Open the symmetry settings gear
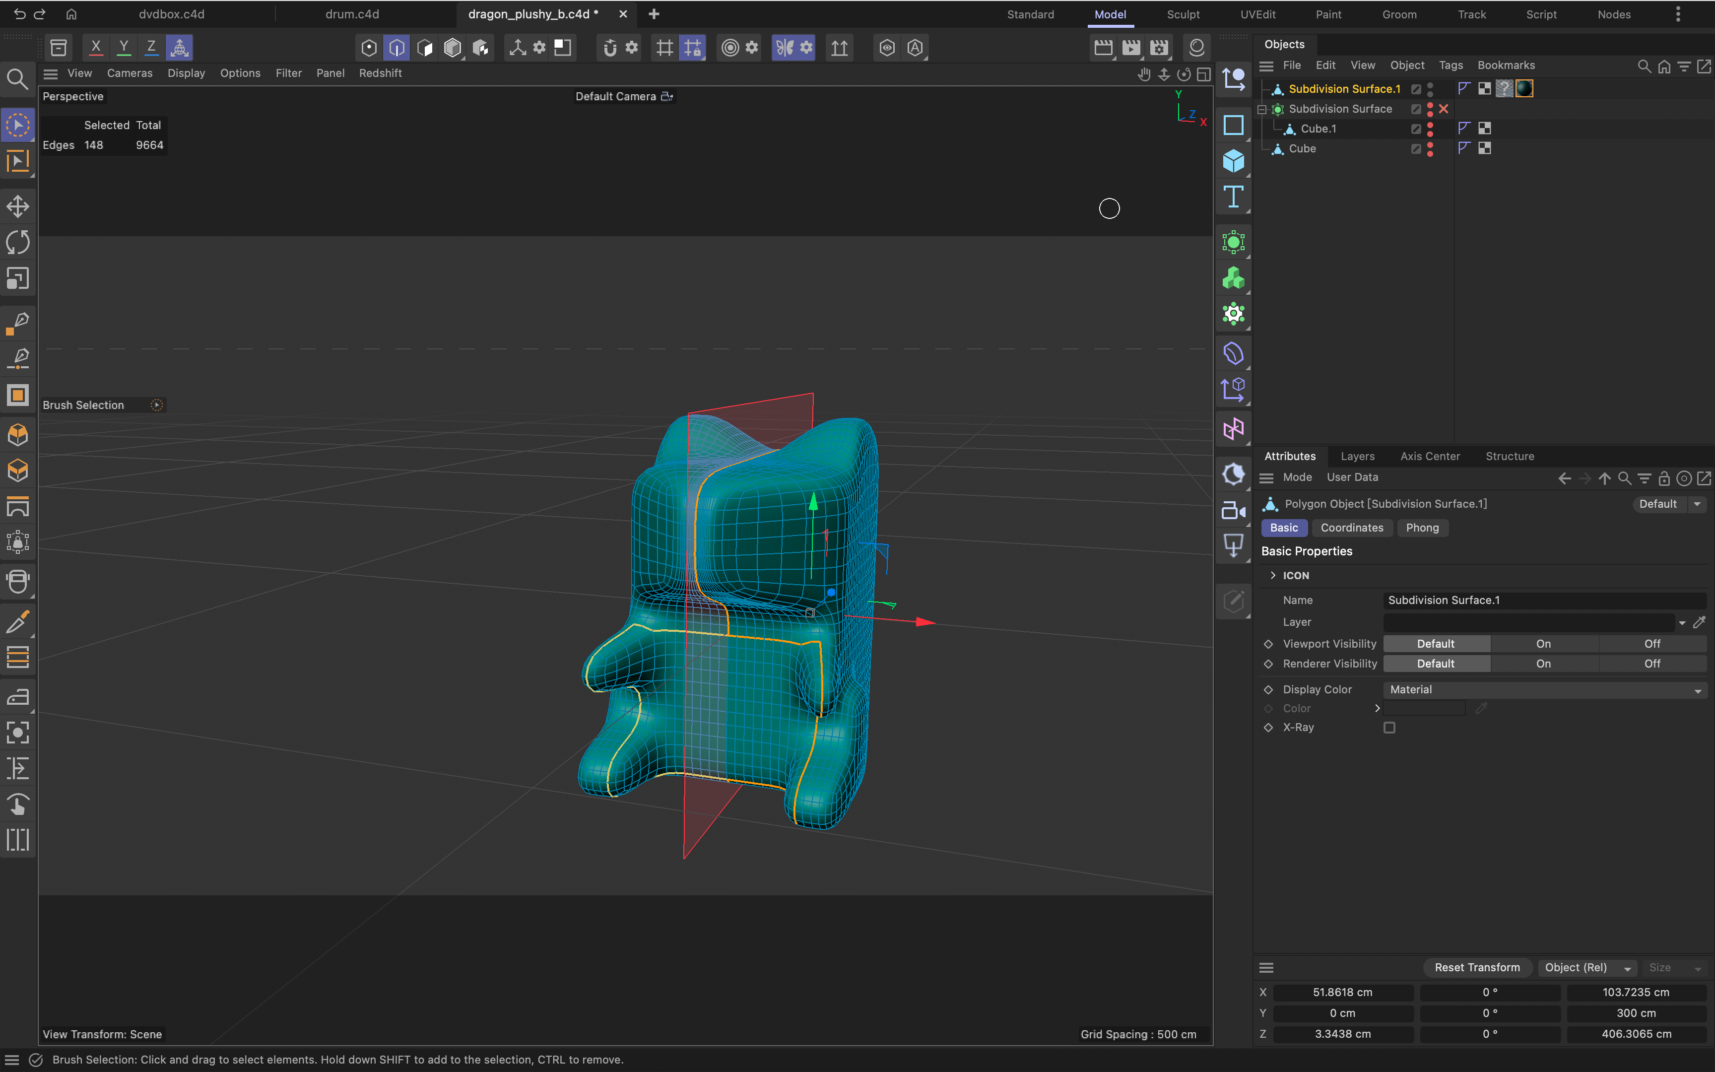 807,48
